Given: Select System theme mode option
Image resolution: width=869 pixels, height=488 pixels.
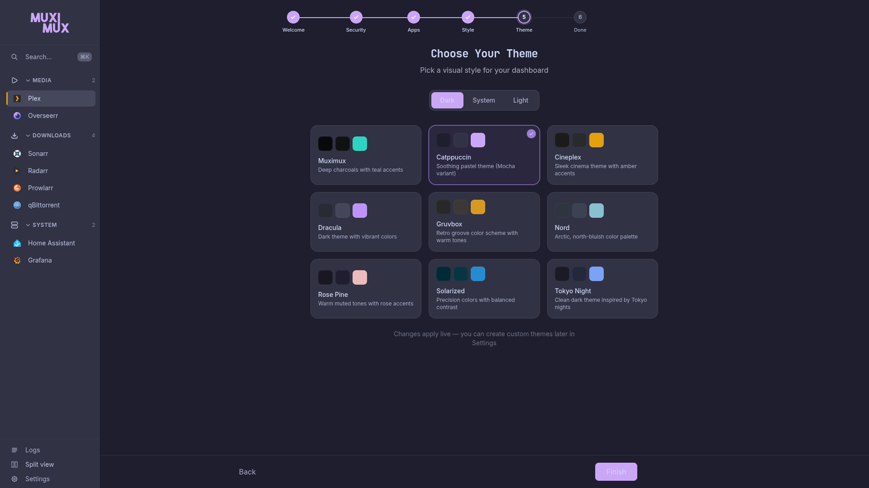Looking at the screenshot, I should click(x=483, y=100).
